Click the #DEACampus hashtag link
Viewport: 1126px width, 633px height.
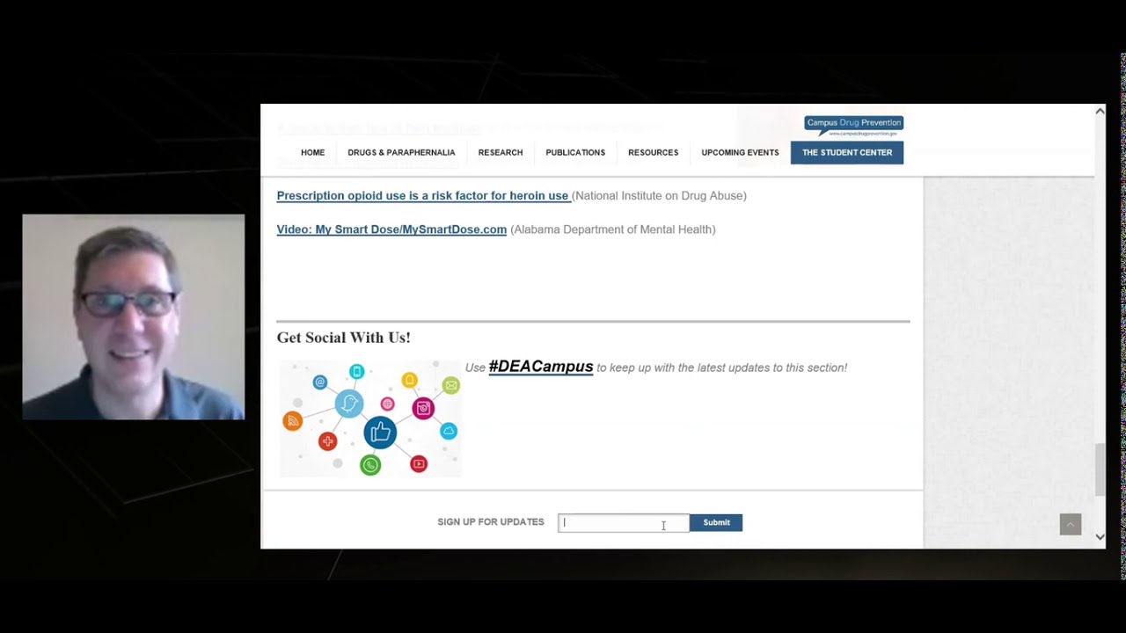[x=541, y=367]
